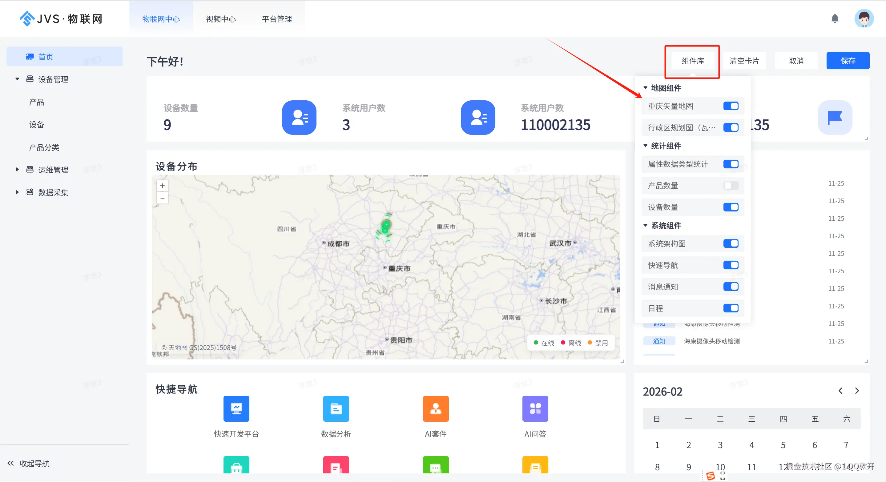
Task: Enable the 产品数量 component toggle
Action: click(x=731, y=186)
